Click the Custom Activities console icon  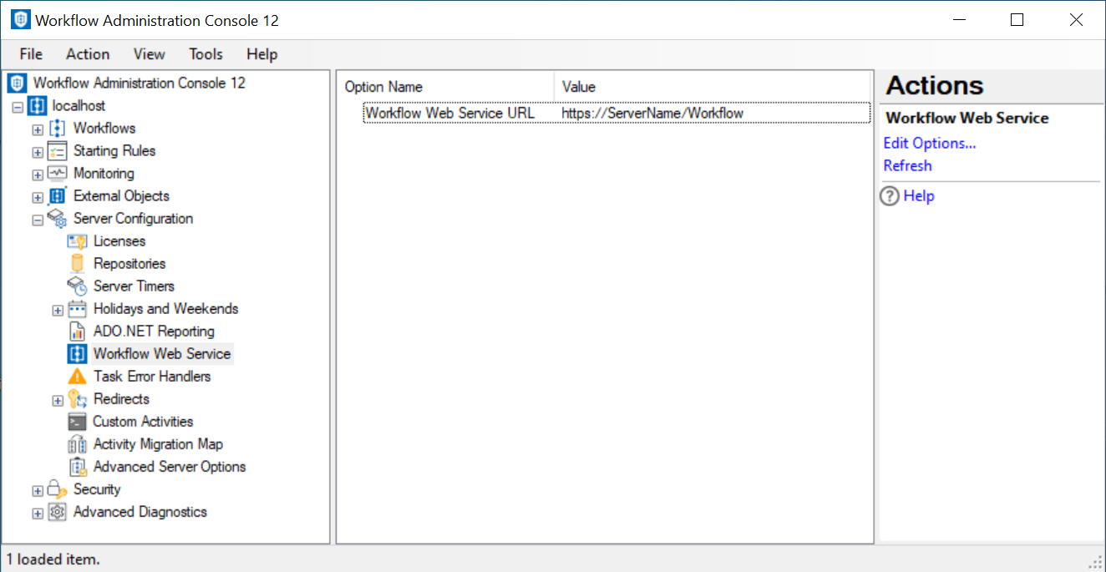coord(77,422)
